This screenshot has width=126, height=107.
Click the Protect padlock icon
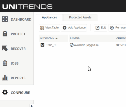click(5, 34)
